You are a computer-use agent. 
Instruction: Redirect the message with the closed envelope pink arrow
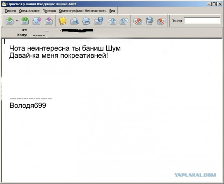pyautogui.click(x=49, y=21)
